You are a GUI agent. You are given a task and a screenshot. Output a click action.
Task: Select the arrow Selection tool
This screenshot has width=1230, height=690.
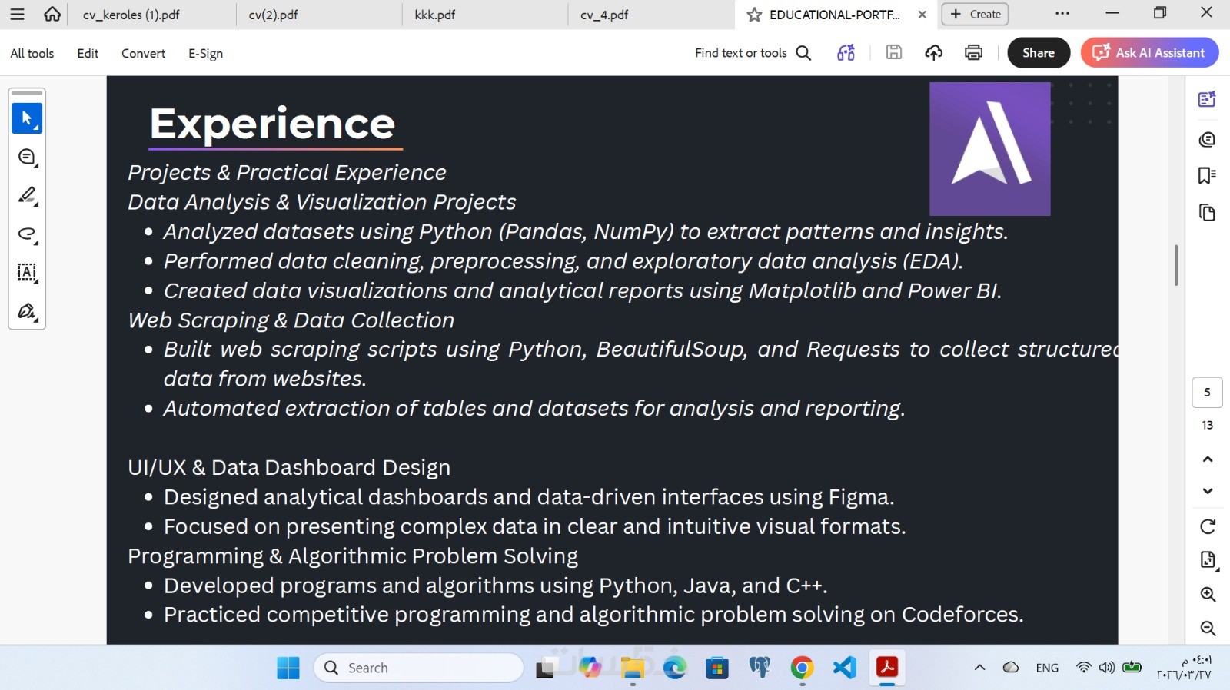tap(27, 118)
